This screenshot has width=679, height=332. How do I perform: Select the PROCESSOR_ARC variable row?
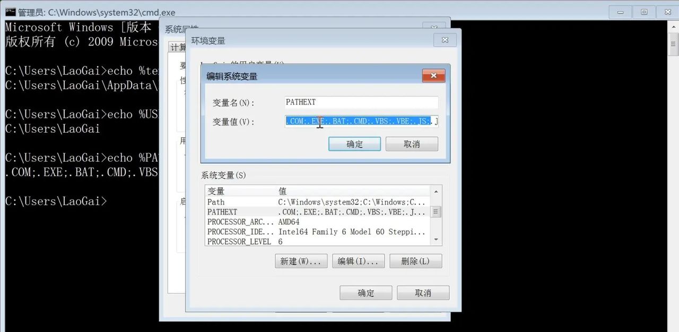[x=239, y=222]
